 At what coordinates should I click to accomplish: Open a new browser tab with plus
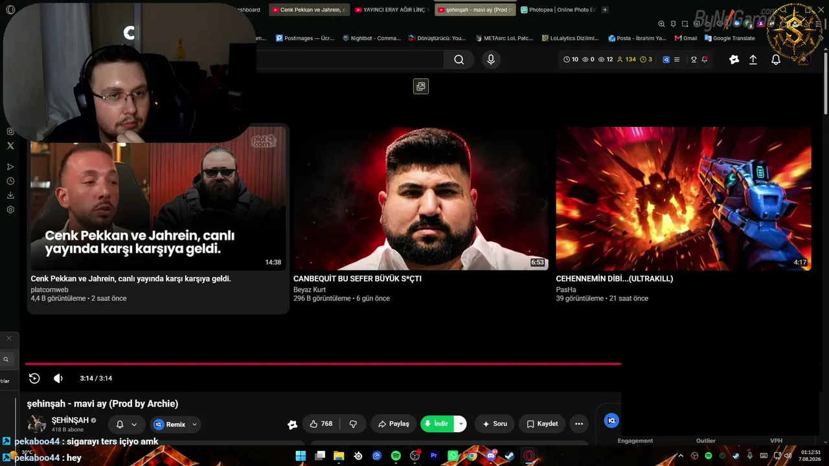(x=605, y=10)
